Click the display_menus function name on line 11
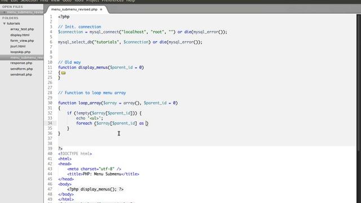 [93, 68]
